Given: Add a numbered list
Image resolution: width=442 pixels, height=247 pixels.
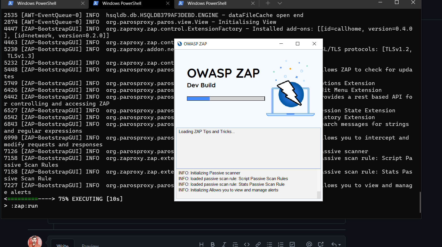Looking at the screenshot, I should click(281, 244).
